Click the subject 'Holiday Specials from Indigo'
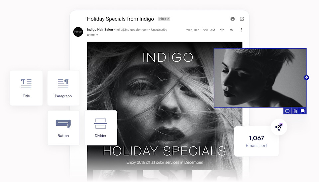 [120, 19]
